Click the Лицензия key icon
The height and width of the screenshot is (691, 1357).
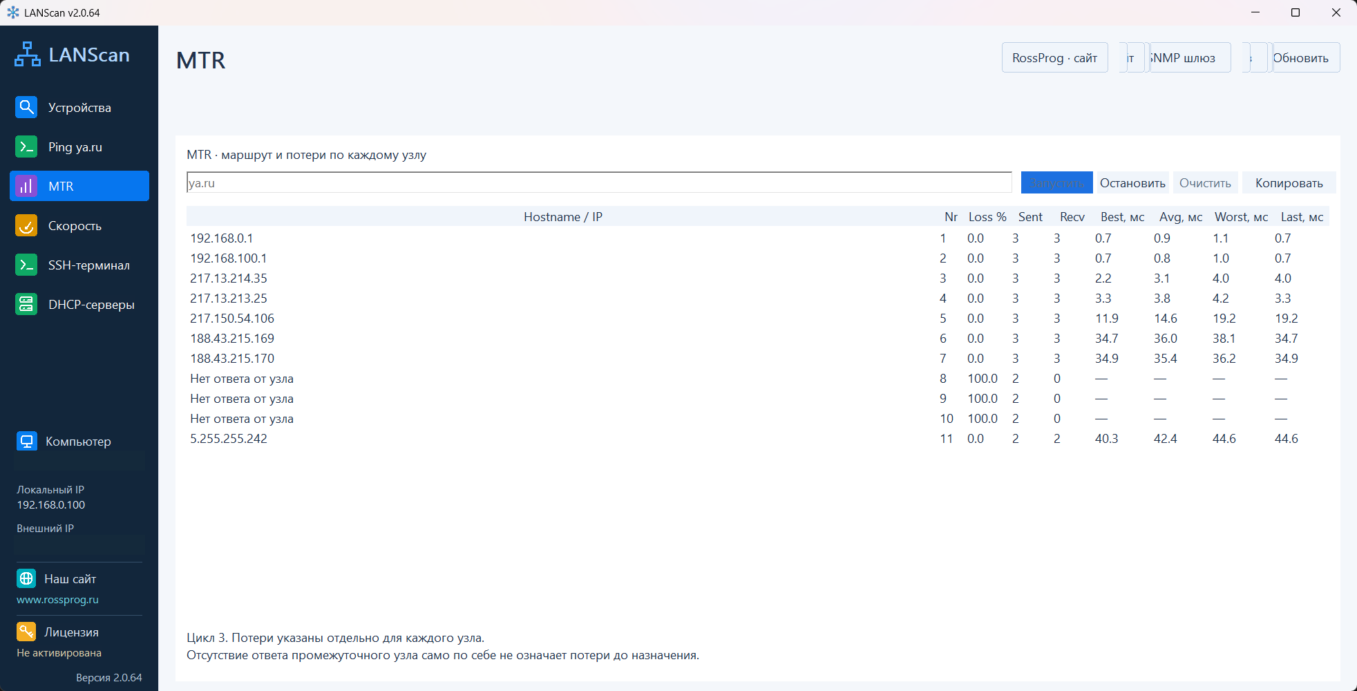pyautogui.click(x=26, y=632)
